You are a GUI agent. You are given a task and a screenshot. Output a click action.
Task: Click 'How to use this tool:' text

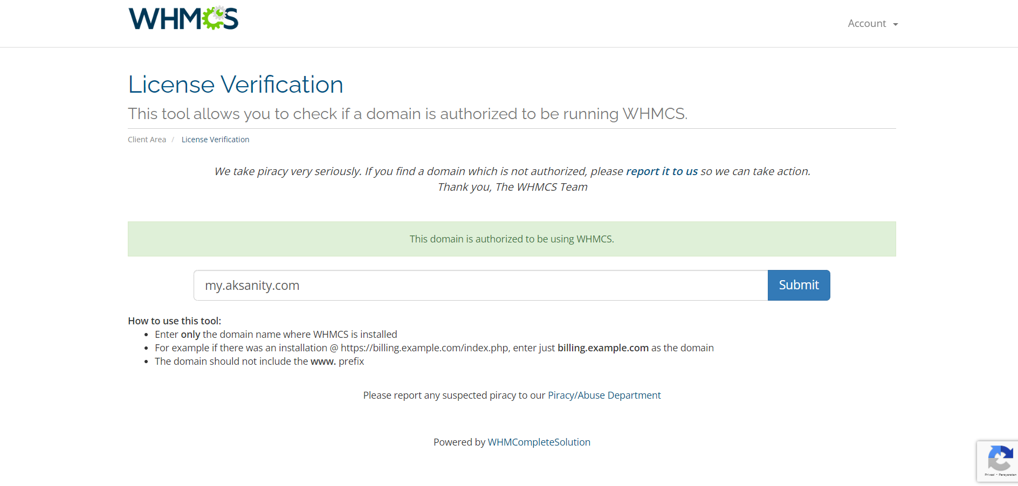click(x=175, y=321)
